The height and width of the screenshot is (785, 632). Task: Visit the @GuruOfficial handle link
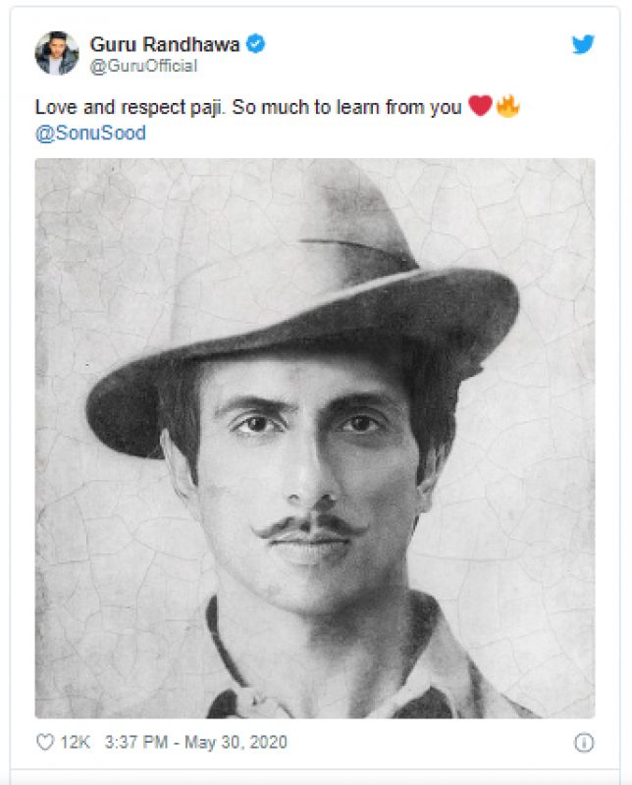(x=143, y=66)
